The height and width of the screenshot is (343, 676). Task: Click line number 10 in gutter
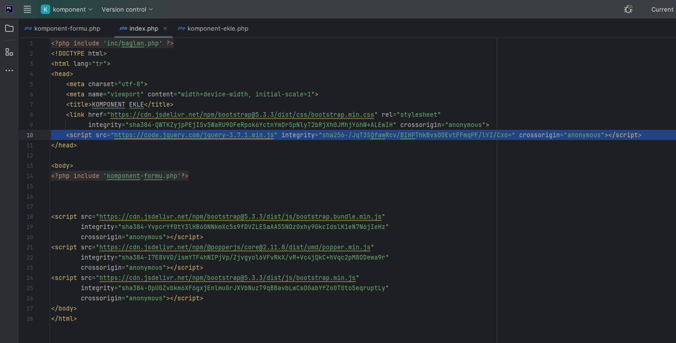[30, 135]
